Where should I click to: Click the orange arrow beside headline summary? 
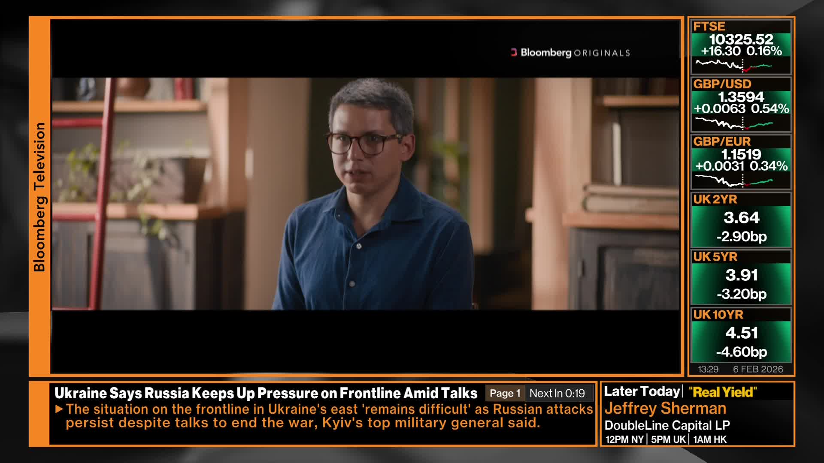click(x=59, y=409)
